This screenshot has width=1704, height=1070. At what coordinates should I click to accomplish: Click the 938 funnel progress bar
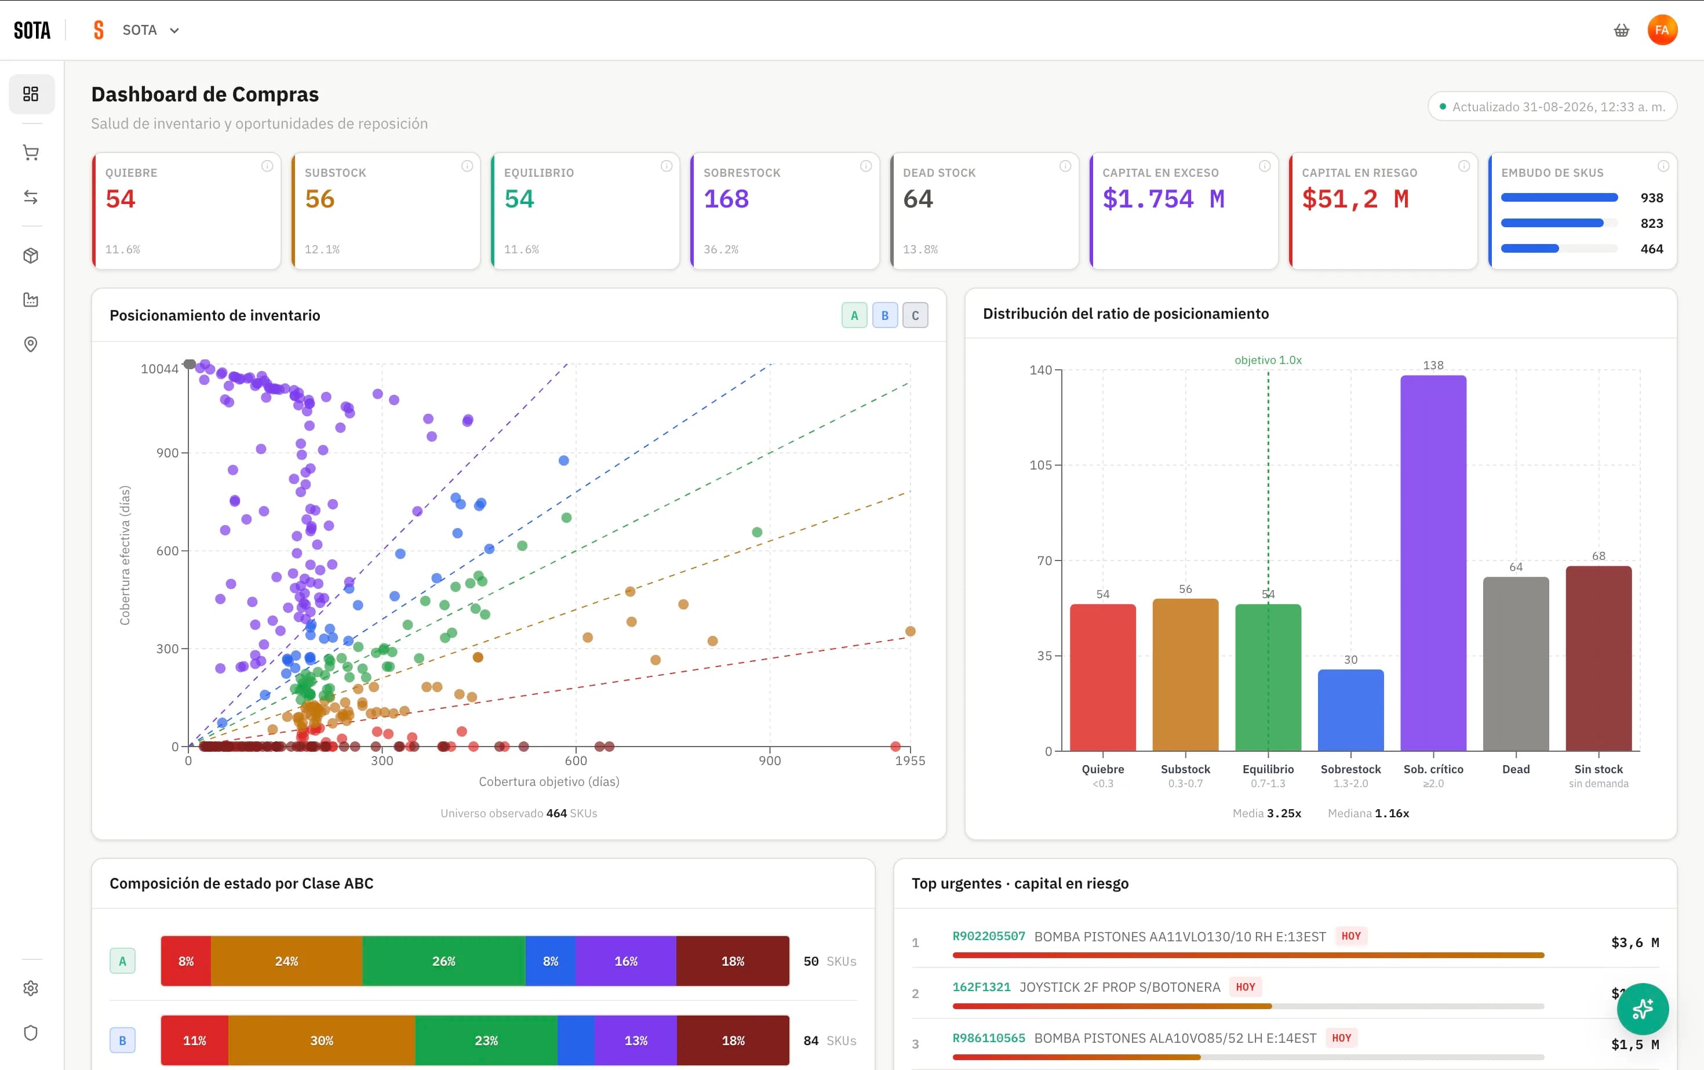(x=1559, y=198)
